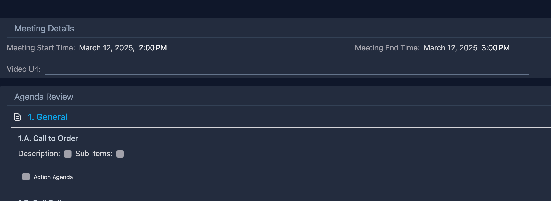Screen dimensions: 551x201
Task: Click the Action Agenda label text
Action: pyautogui.click(x=53, y=177)
